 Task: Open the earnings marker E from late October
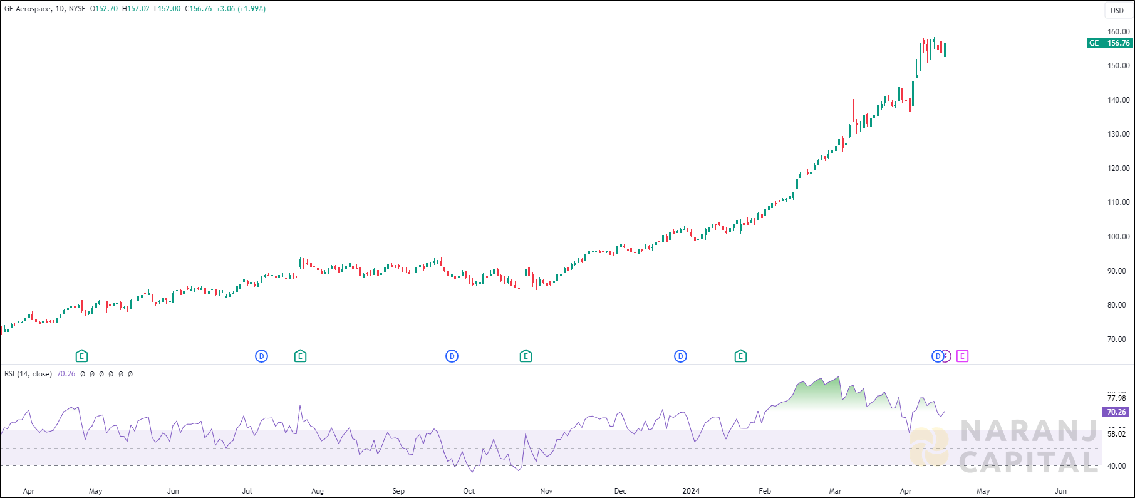click(x=526, y=356)
